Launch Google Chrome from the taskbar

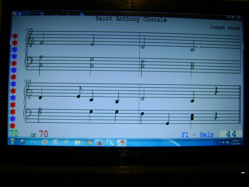tap(89, 143)
